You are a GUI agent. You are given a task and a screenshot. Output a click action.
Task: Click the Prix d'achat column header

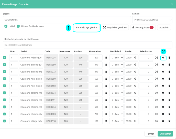(x=146, y=51)
